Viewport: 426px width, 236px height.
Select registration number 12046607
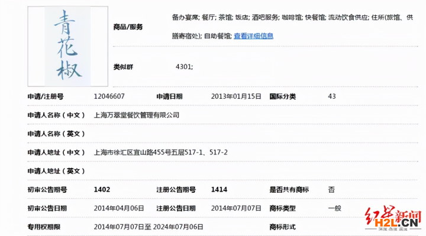coord(109,96)
